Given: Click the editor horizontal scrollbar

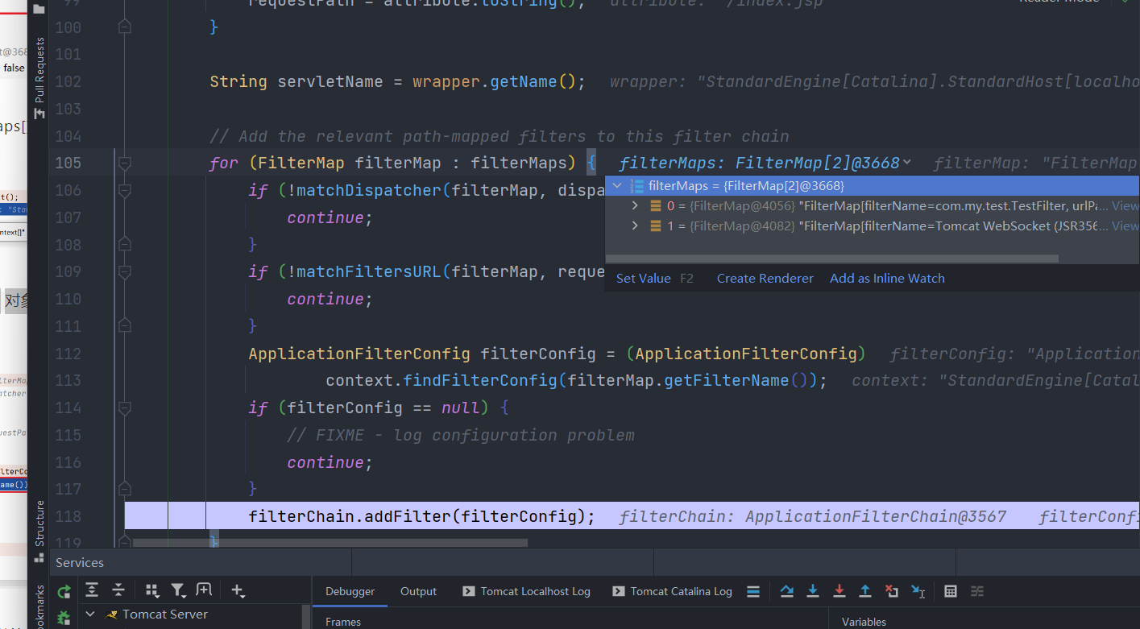Looking at the screenshot, I should 330,544.
